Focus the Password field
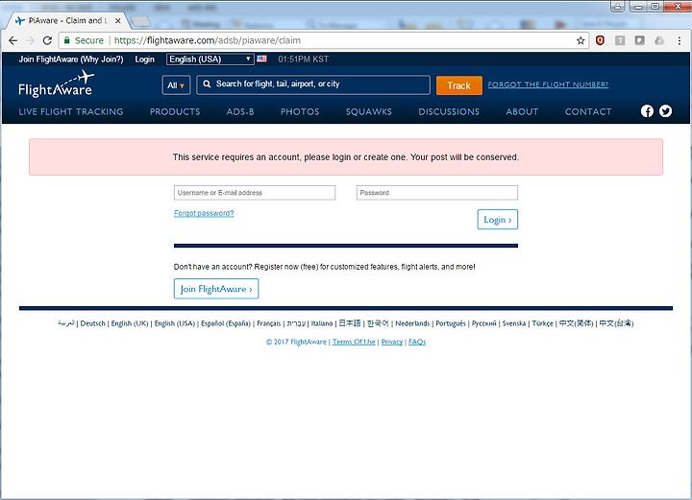Viewport: 692px width, 500px height. pos(437,193)
